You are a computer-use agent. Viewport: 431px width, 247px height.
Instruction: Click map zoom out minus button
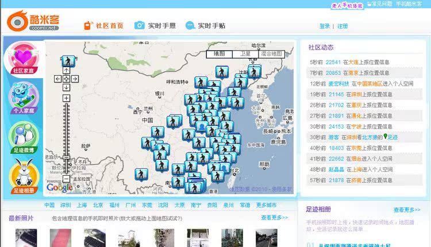point(67,179)
